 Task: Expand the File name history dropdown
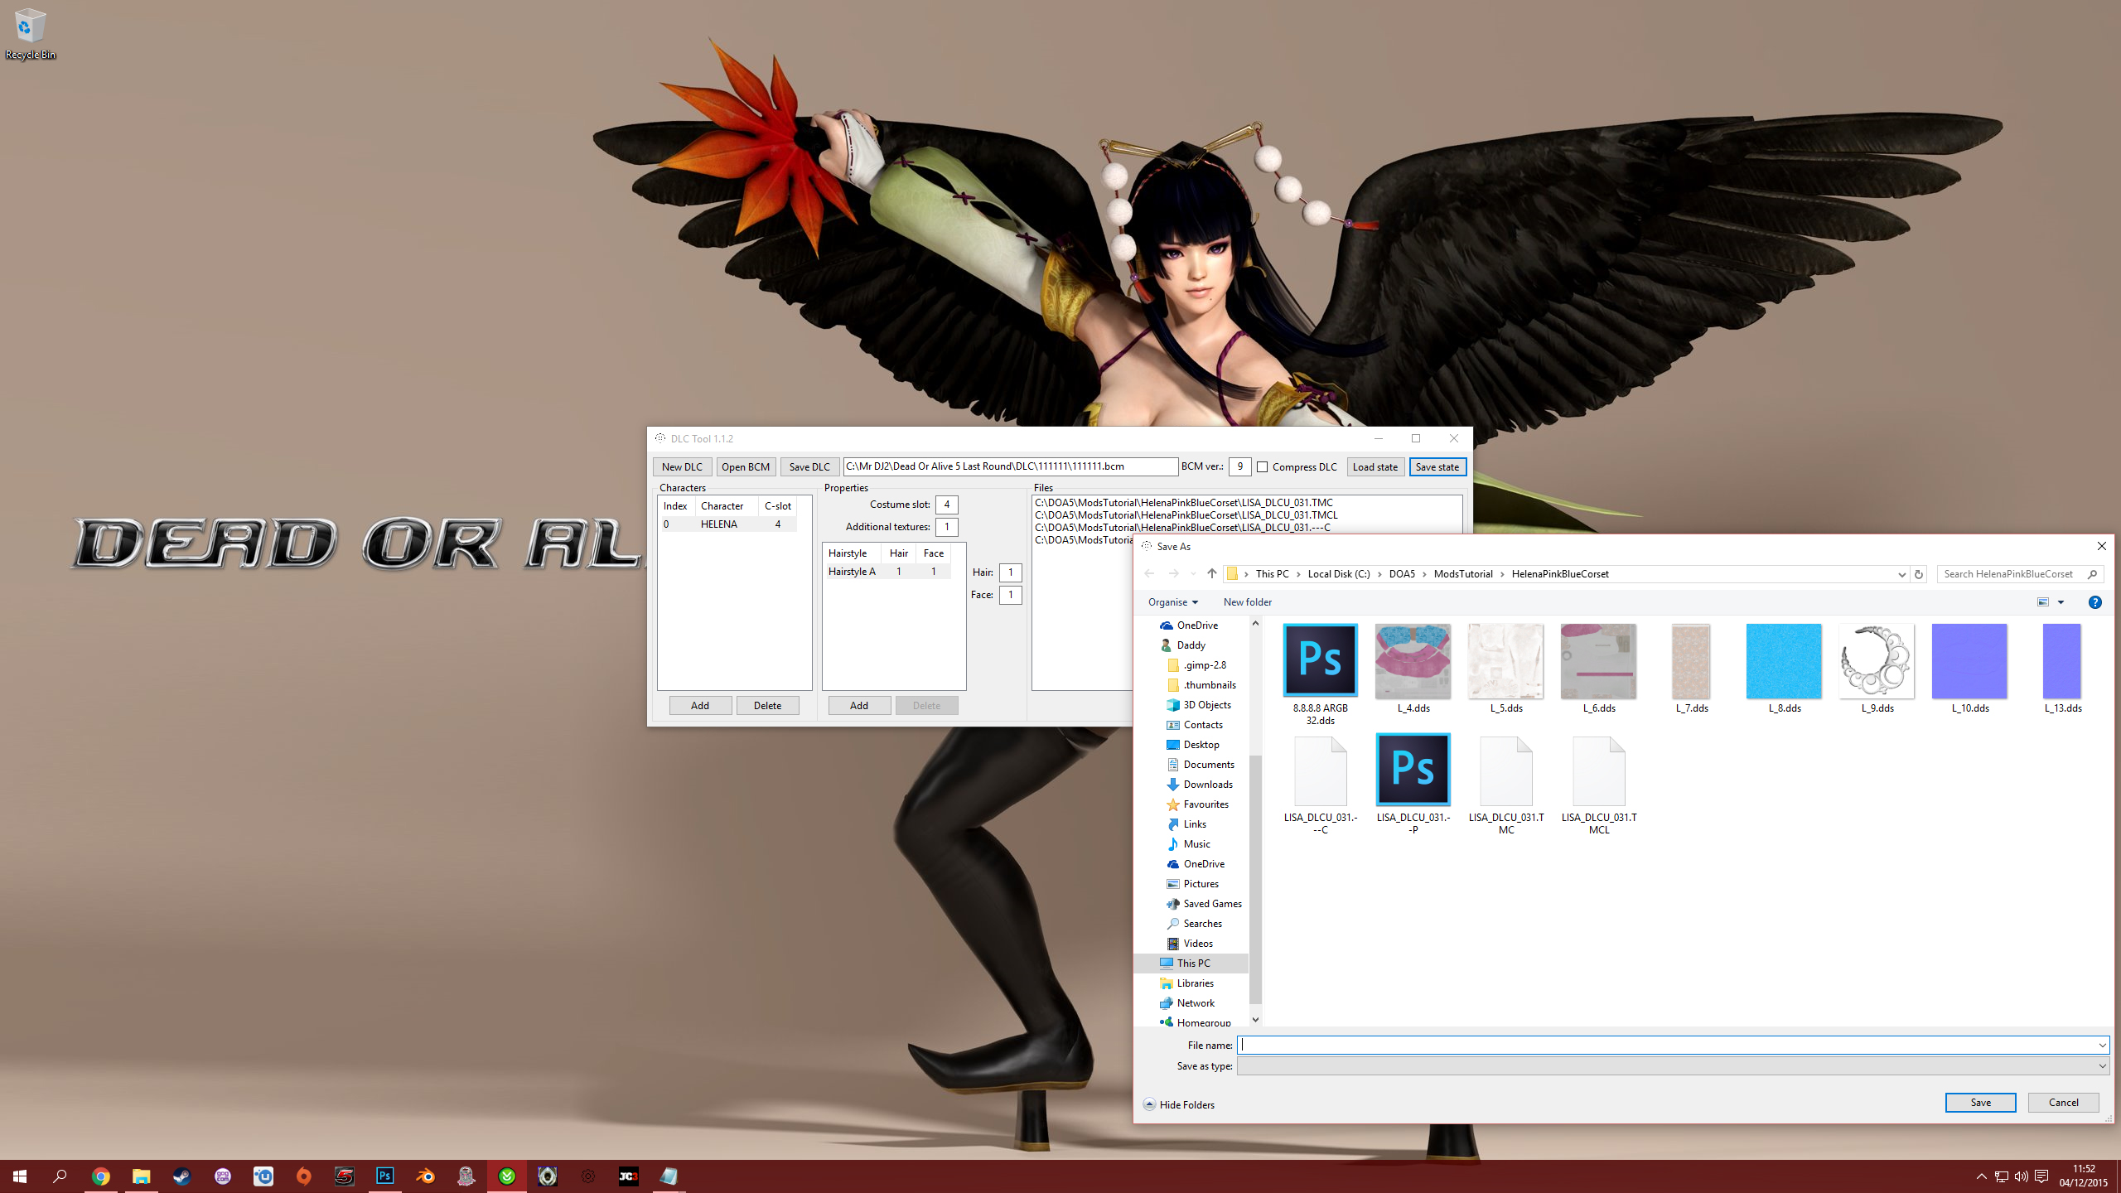pyautogui.click(x=2101, y=1046)
